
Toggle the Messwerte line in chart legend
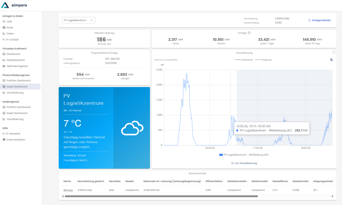pyautogui.click(x=243, y=60)
